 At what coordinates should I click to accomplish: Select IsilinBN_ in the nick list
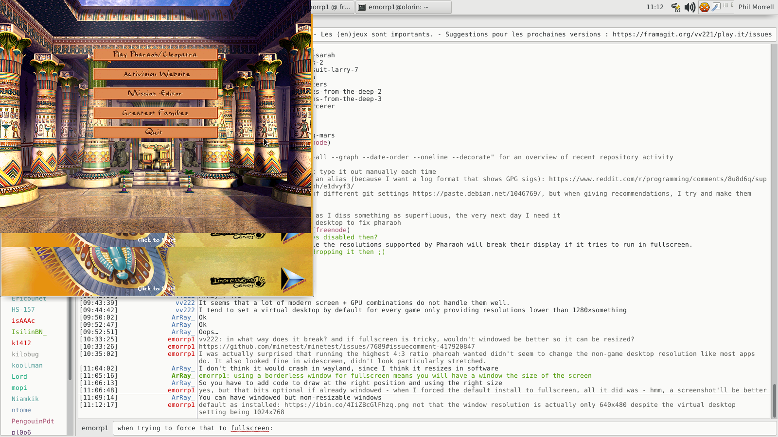(x=29, y=332)
